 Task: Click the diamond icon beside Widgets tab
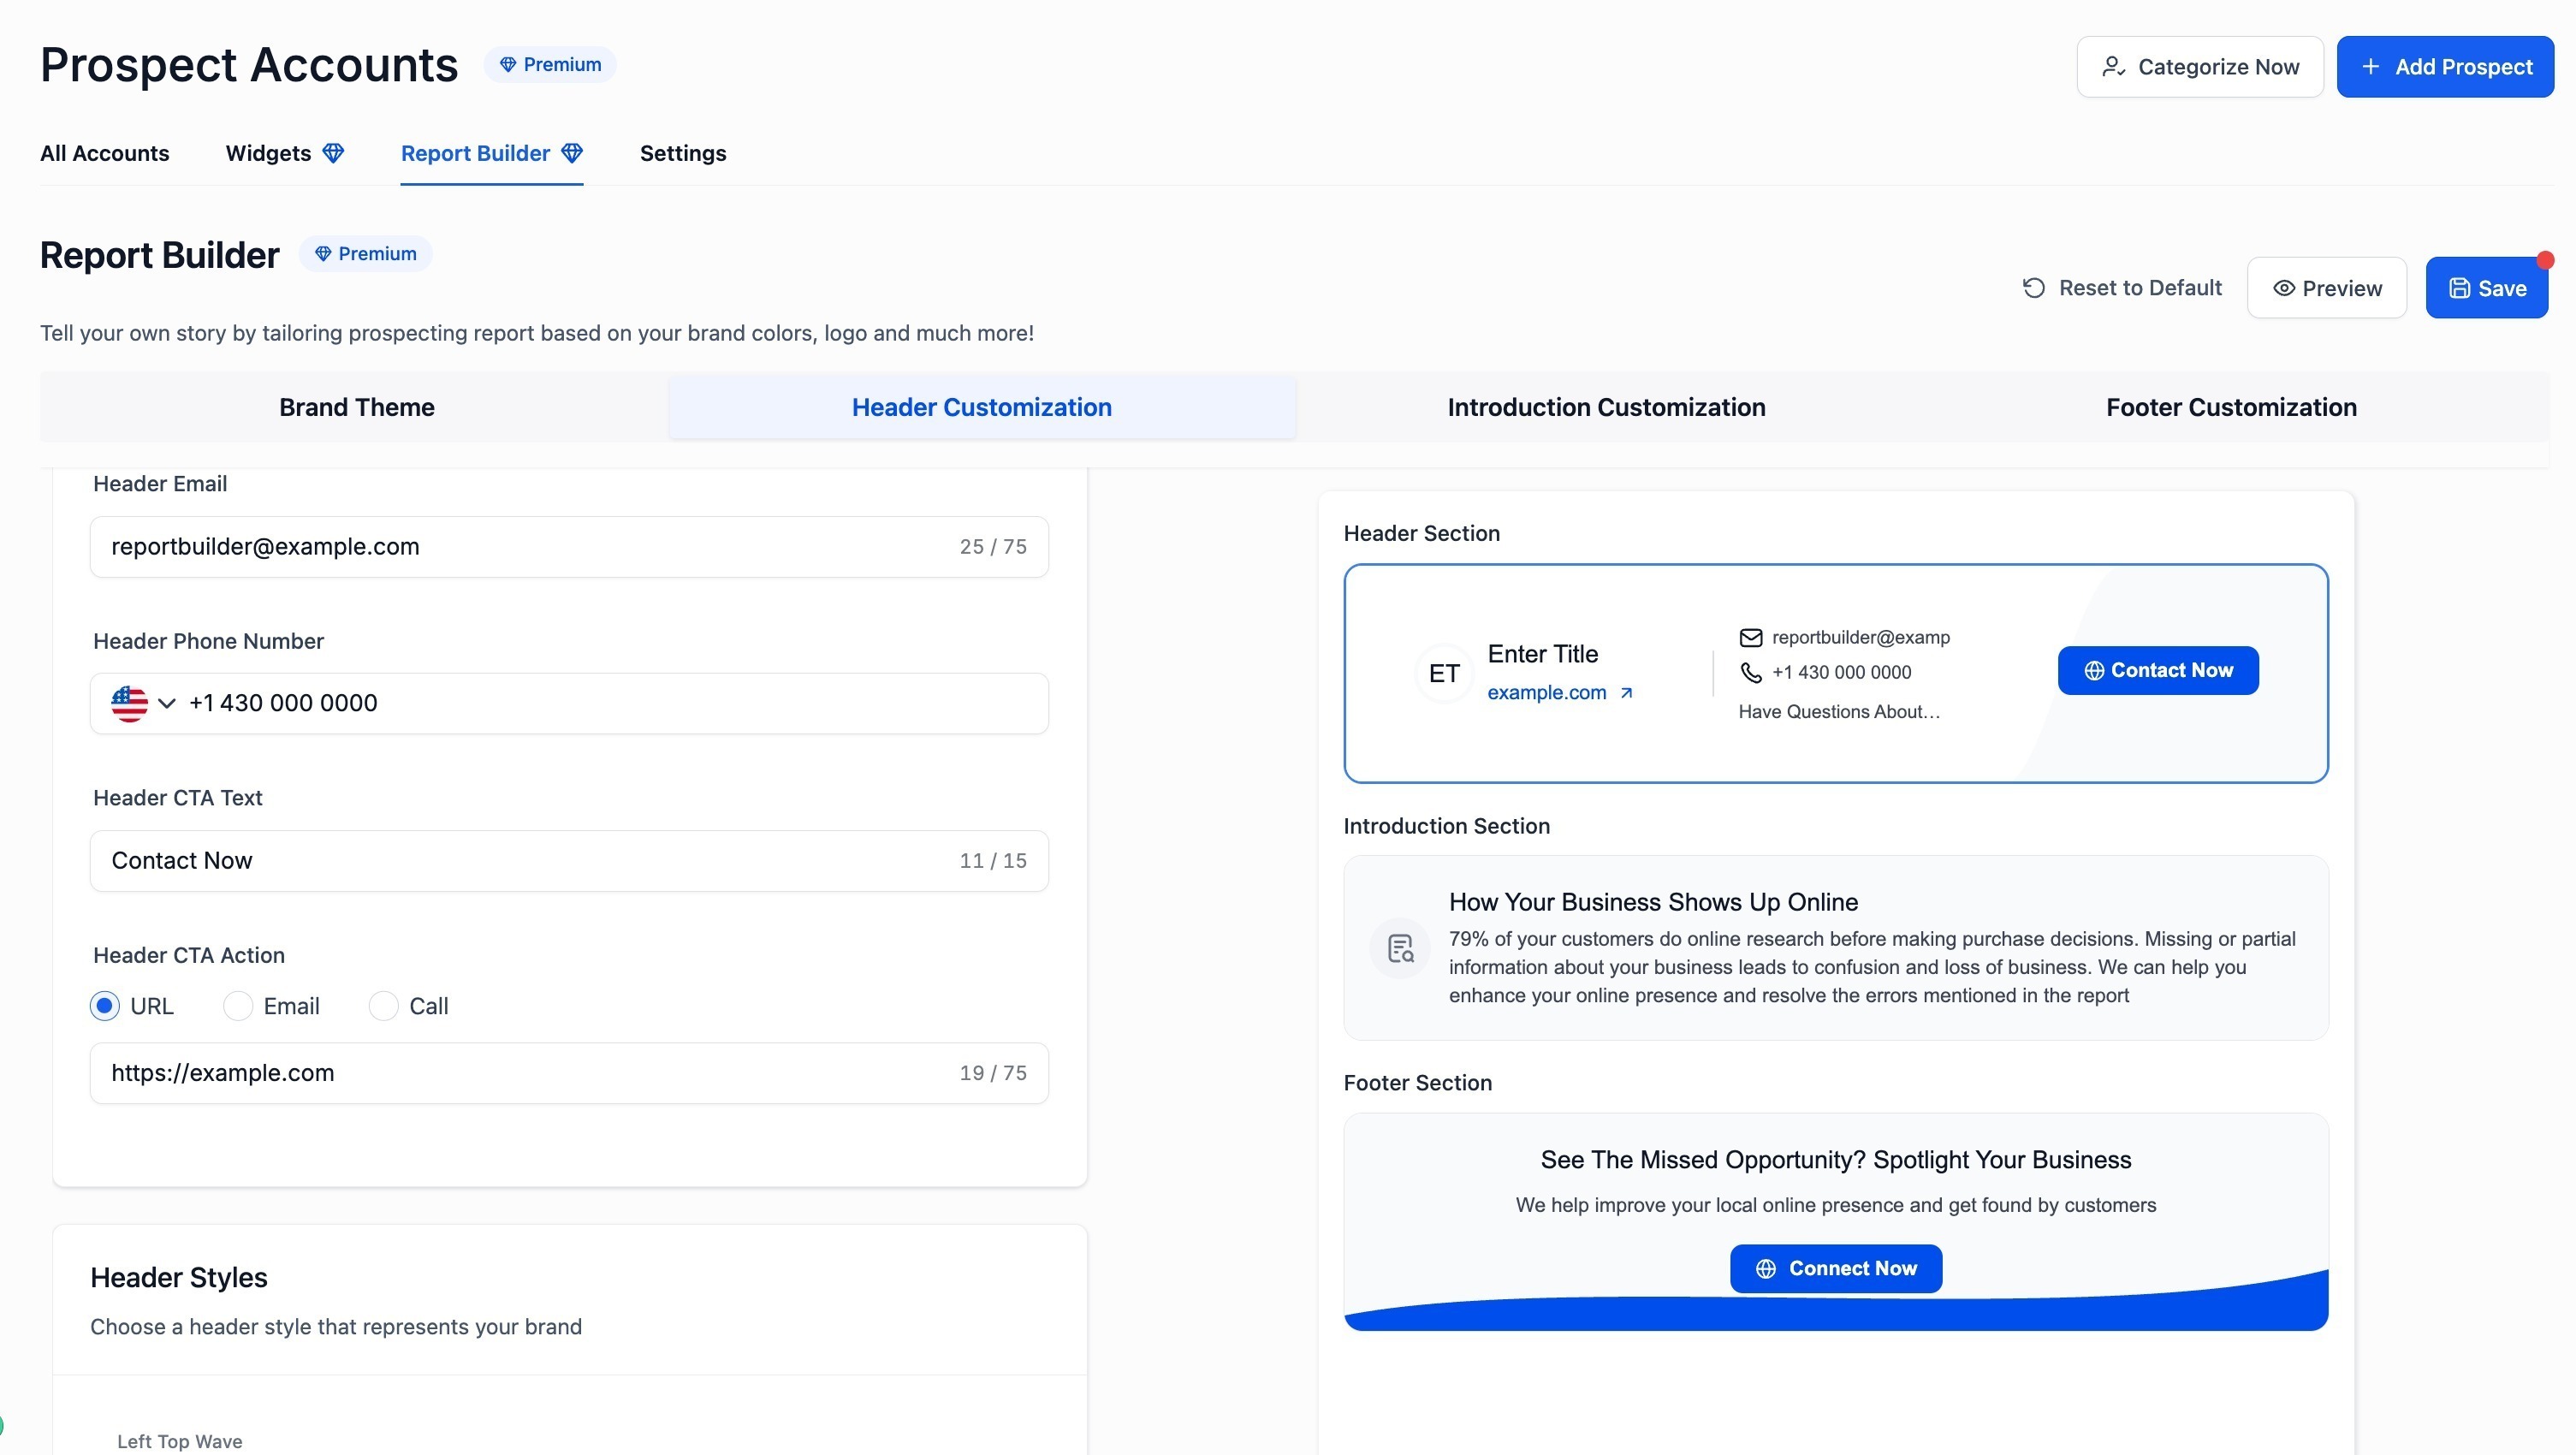point(333,153)
